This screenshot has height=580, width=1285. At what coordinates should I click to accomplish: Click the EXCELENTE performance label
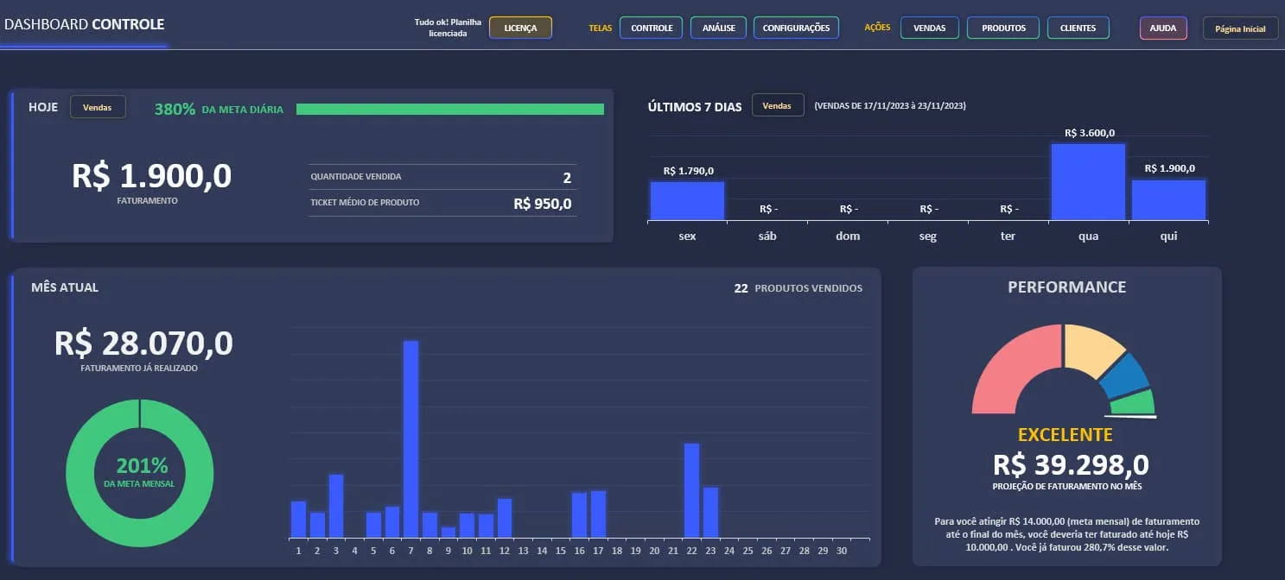1065,435
